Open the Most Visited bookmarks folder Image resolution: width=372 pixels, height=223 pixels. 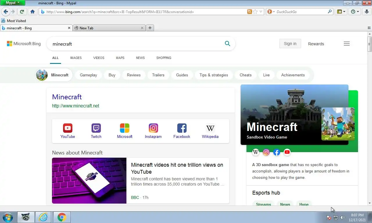coord(13,21)
